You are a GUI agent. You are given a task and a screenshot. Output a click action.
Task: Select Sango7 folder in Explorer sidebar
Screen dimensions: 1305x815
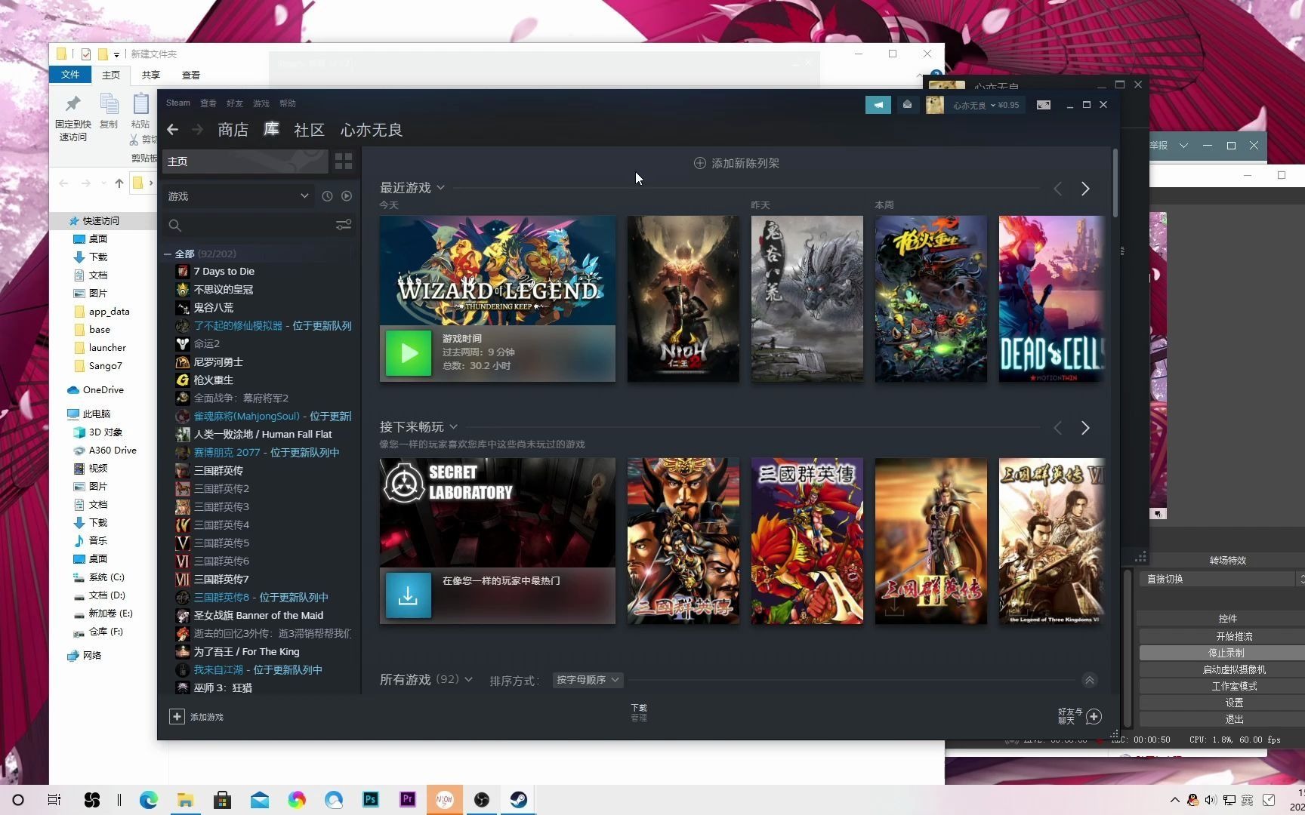pyautogui.click(x=105, y=366)
